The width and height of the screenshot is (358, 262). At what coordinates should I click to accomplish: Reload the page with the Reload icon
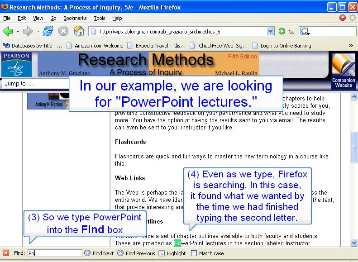coord(48,31)
